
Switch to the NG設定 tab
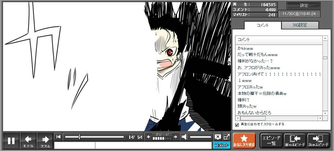(300, 25)
